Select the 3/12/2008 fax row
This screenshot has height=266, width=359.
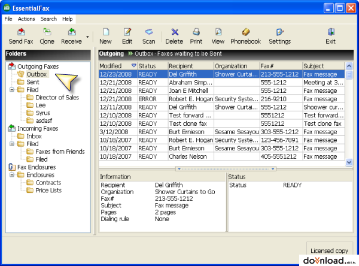[221, 132]
